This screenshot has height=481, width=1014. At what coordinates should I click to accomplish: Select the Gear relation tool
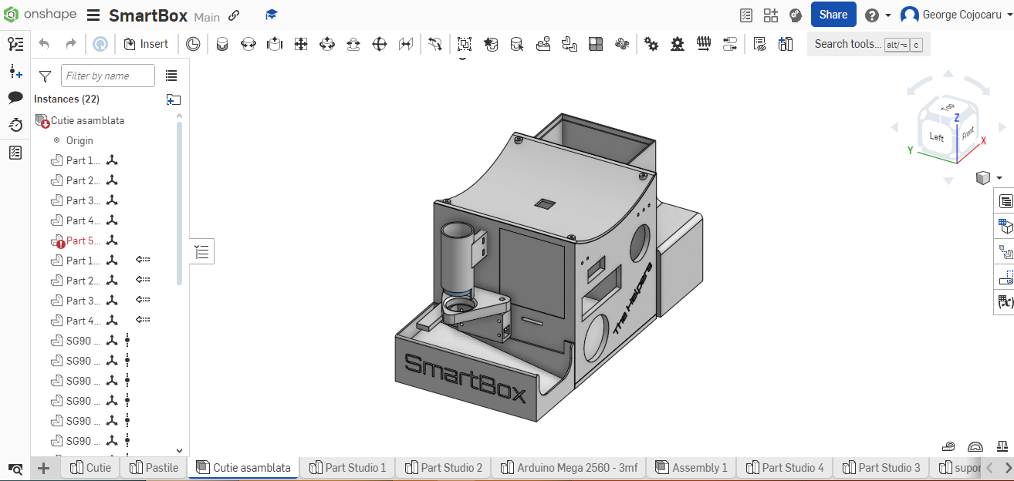[651, 45]
